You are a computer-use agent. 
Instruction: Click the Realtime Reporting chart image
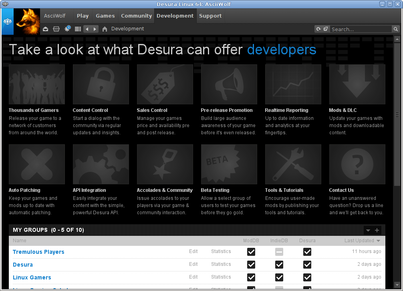[293, 84]
